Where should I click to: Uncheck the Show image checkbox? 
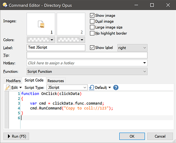[x=92, y=15]
